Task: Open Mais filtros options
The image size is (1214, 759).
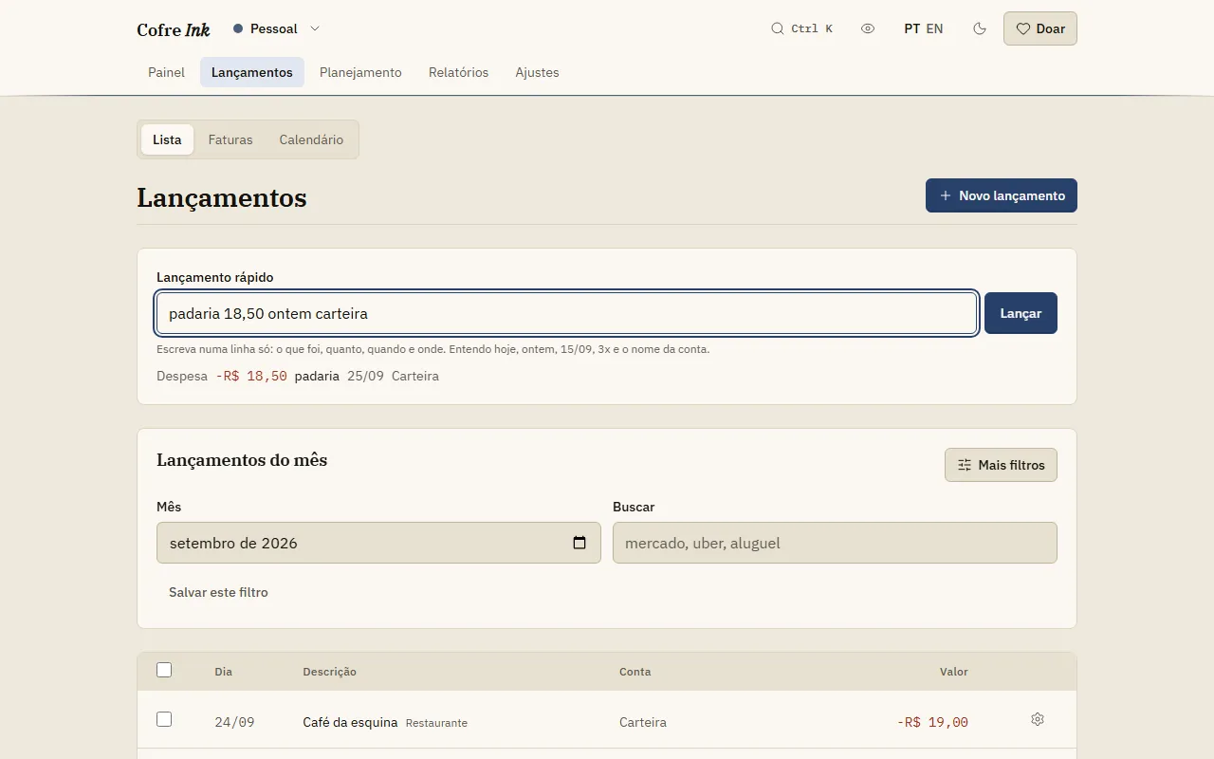Action: click(x=1001, y=465)
